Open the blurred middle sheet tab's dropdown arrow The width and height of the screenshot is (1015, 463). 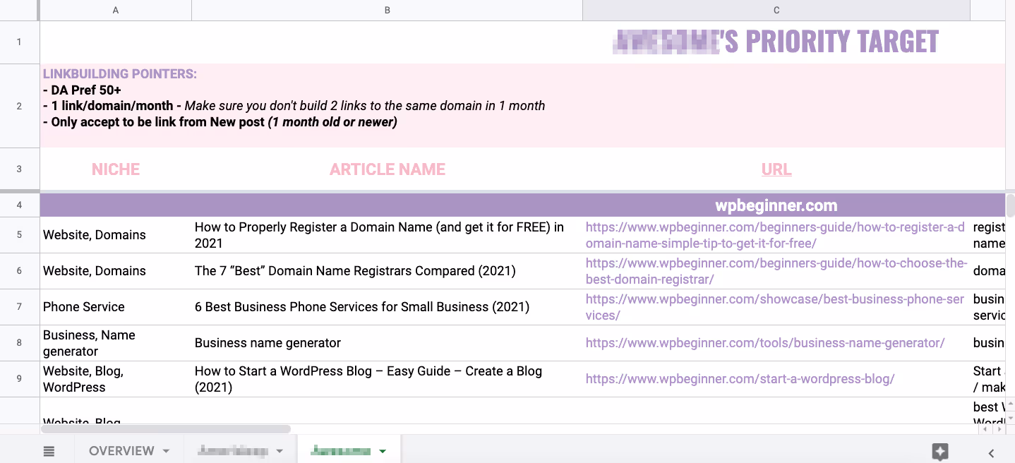coord(280,452)
